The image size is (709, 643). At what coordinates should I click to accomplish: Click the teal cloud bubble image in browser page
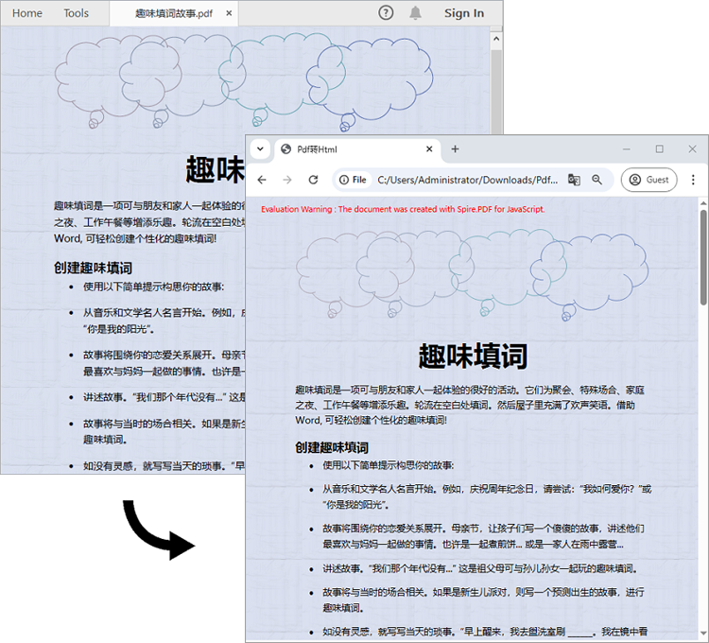(507, 271)
